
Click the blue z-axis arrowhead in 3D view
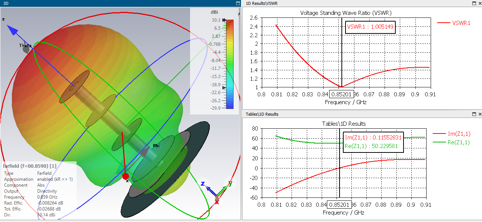click(x=13, y=30)
